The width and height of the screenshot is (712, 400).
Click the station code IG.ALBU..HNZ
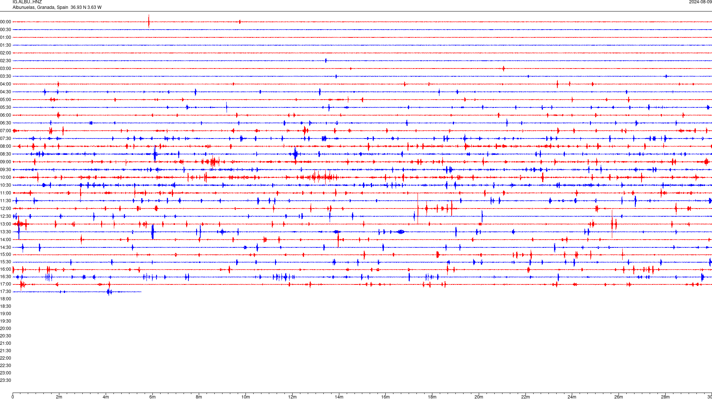[x=27, y=2]
